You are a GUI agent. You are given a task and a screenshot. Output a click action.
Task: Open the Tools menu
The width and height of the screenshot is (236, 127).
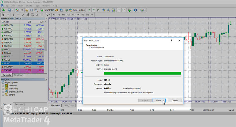click(37, 6)
